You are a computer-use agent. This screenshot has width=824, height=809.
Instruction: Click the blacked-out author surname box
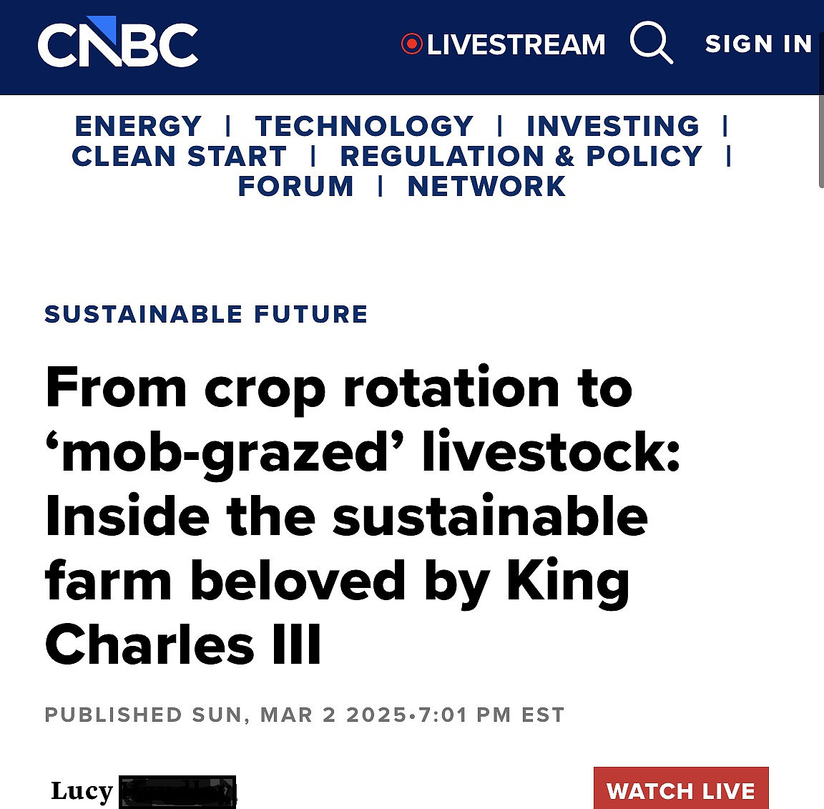(177, 792)
